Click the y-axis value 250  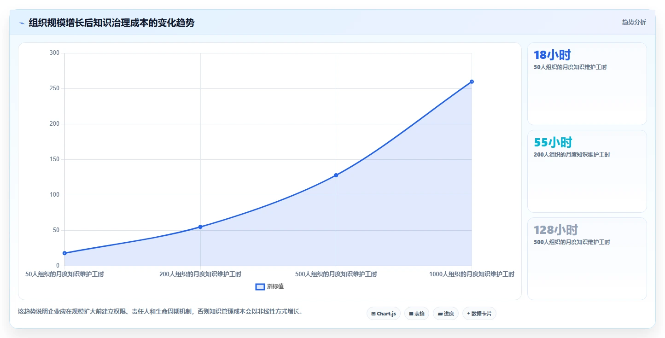click(x=55, y=88)
